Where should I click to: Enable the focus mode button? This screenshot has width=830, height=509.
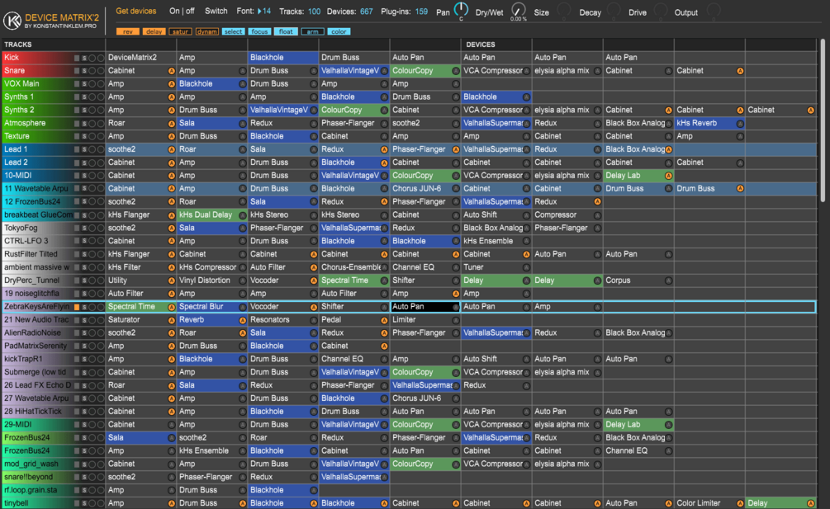(x=259, y=31)
